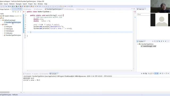
Task: Open Package Explorer view menu (three dots)
Action: tap(20, 12)
